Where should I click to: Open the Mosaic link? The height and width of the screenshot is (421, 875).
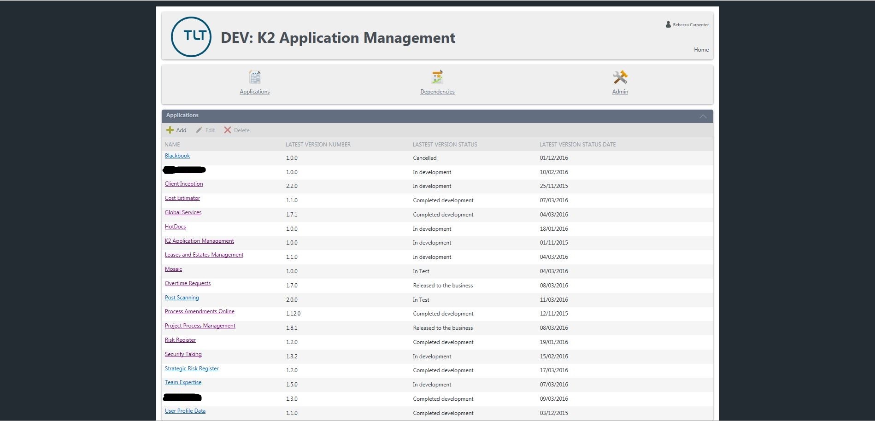pos(173,269)
